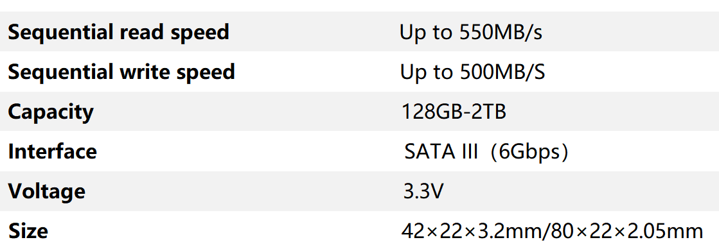Click the 42×22×3.2mm dimension text

(x=472, y=232)
